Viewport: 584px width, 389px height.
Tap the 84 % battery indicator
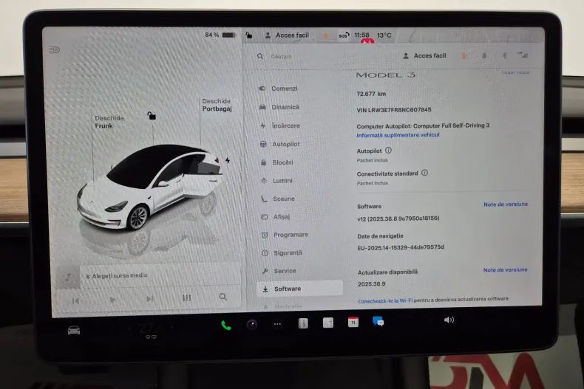220,35
